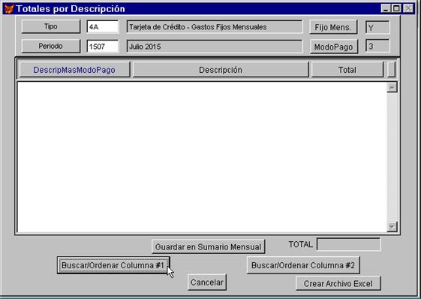The image size is (421, 299).
Task: Click the fox icon in title bar
Action: [x=8, y=8]
